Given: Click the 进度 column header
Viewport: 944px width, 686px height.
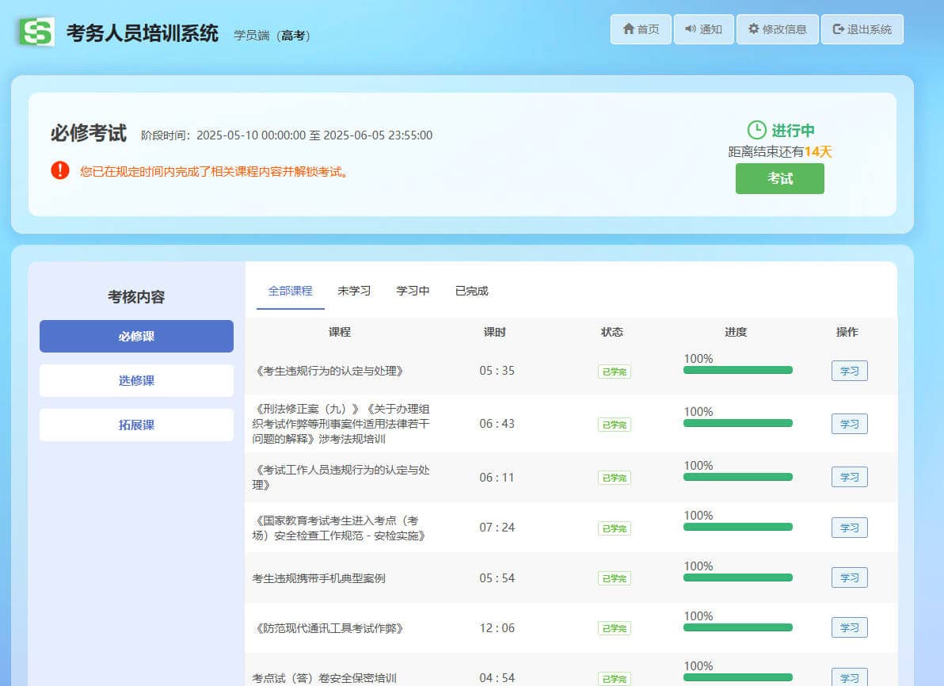Looking at the screenshot, I should point(736,332).
